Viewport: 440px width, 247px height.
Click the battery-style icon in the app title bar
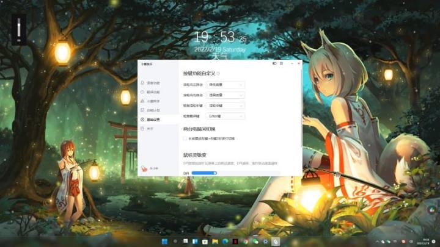click(274, 63)
